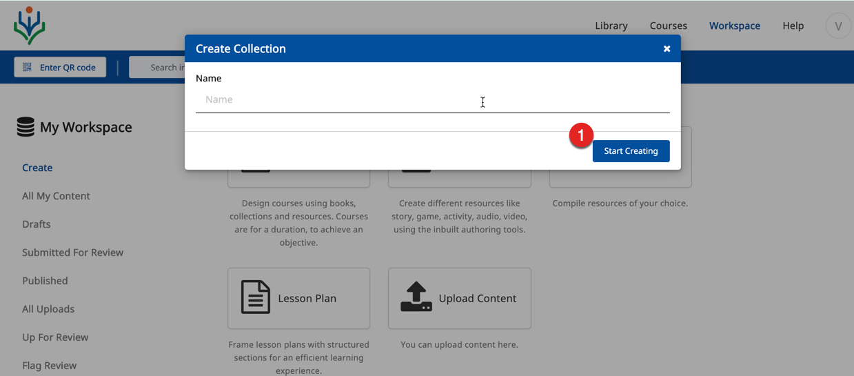Show Submitted For Review items

(72, 253)
